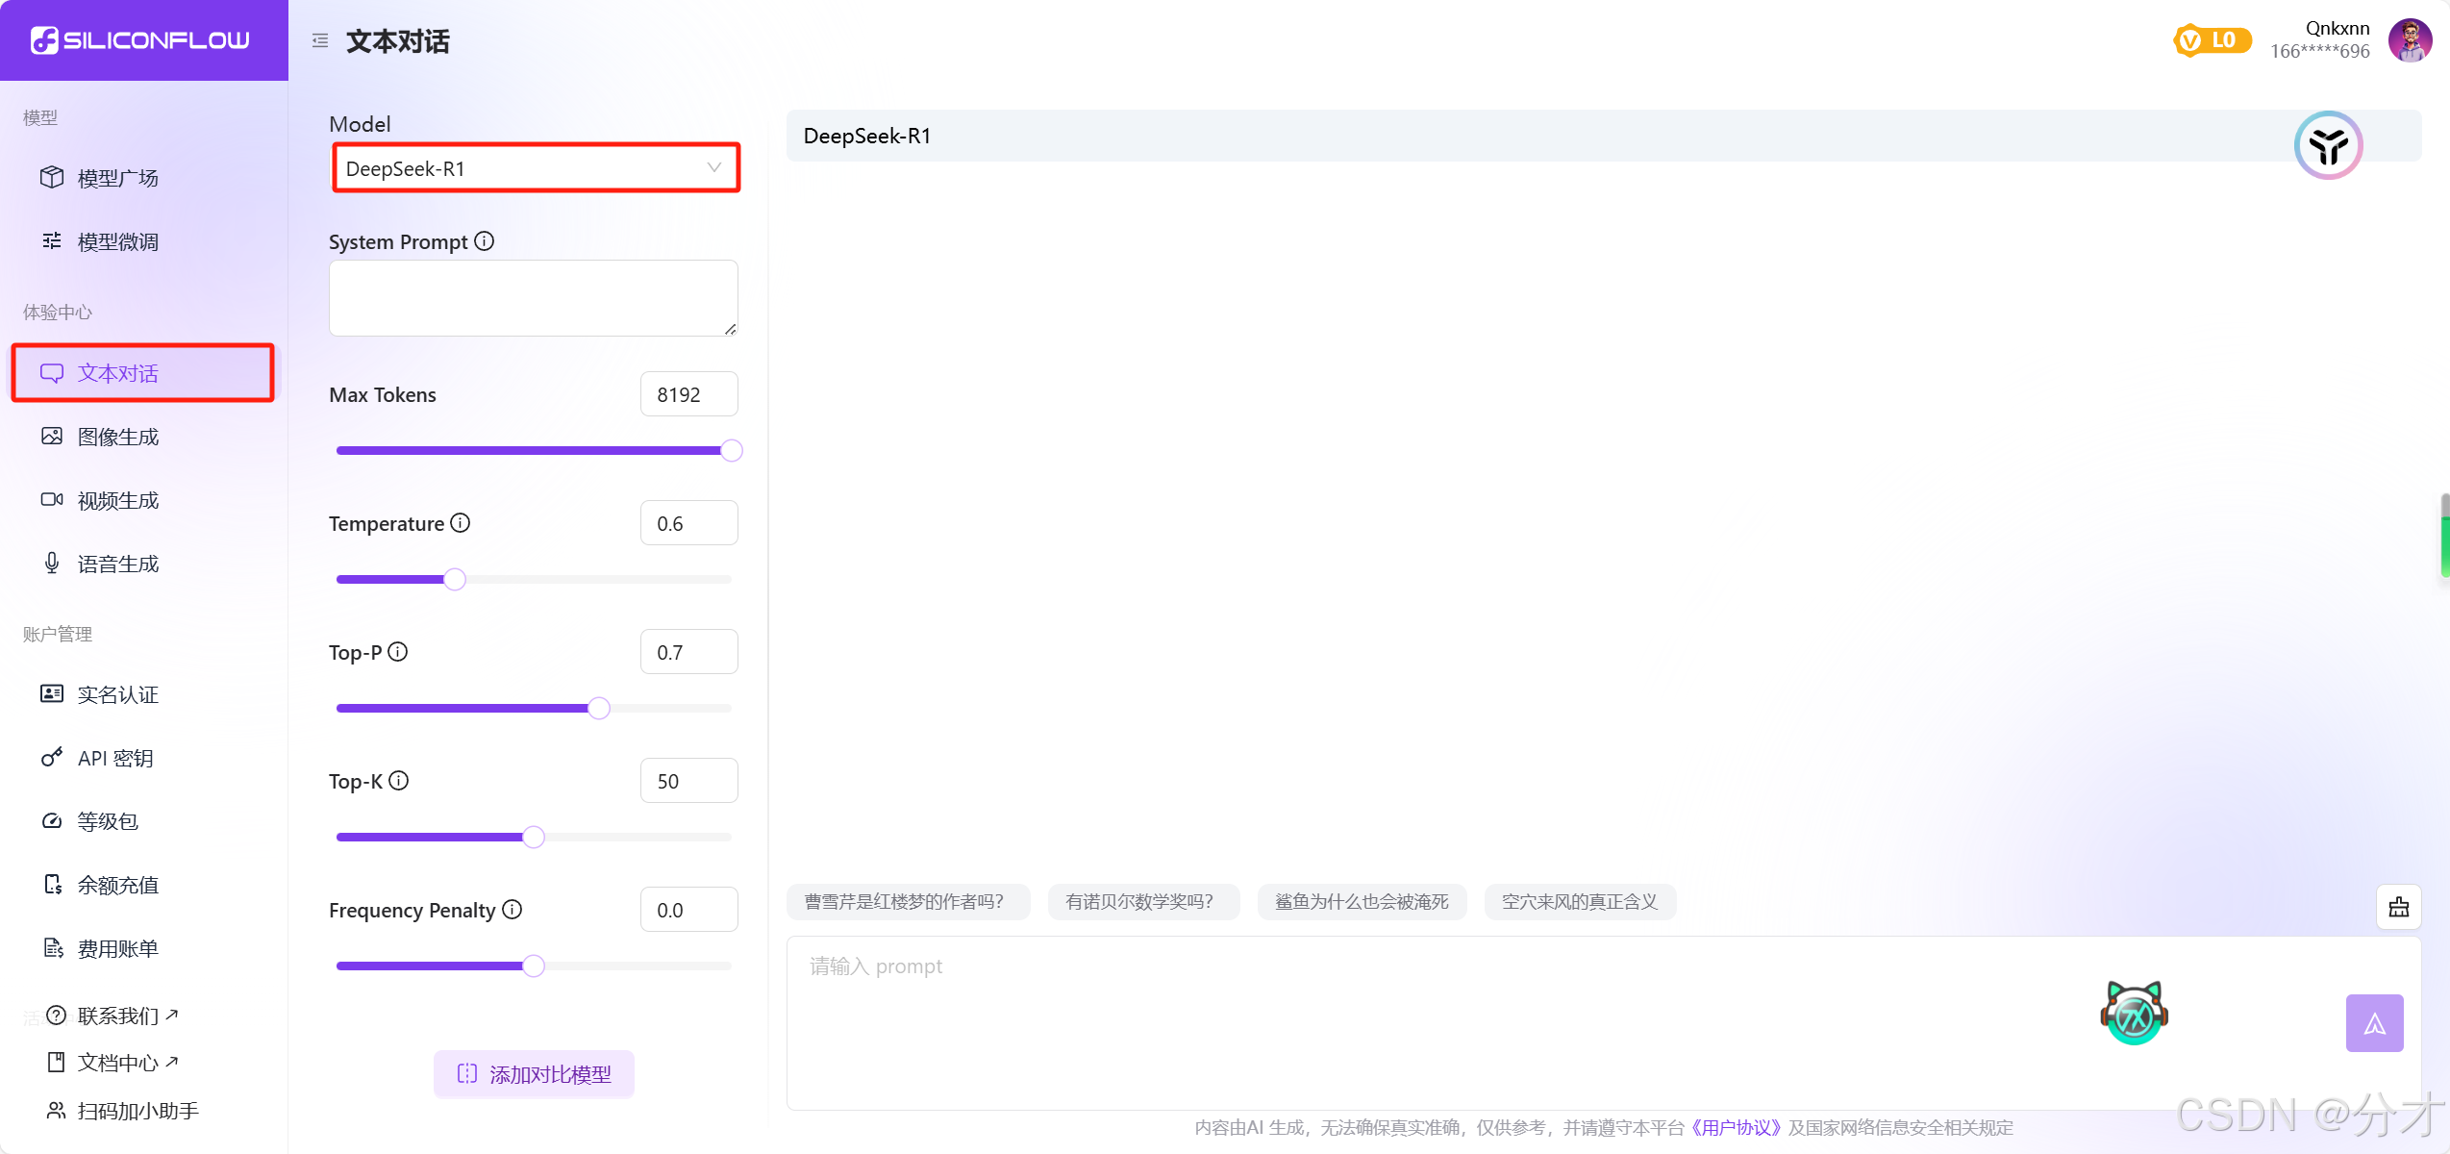2450x1154 pixels.
Task: Click the L0 level badge
Action: pos(2212,40)
